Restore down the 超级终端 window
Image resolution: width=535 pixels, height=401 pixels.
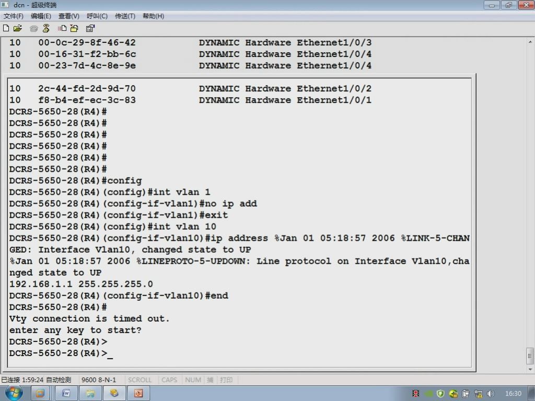point(509,5)
